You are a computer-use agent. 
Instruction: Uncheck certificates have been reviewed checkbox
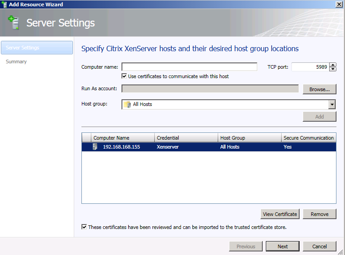[x=84, y=227]
